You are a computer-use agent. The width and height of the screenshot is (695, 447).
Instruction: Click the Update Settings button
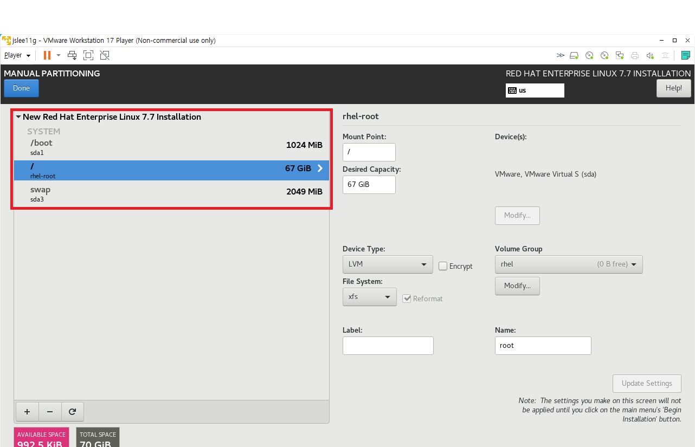647,384
